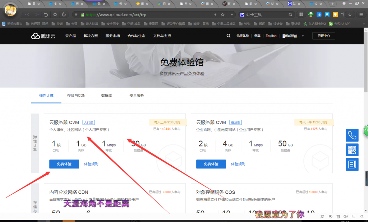Click the browser download arrow icon
Screen dimensions: 368x222
tap(350, 15)
